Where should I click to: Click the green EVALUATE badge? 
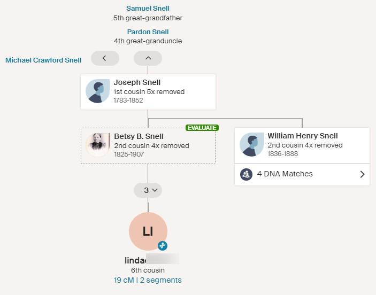click(x=202, y=128)
